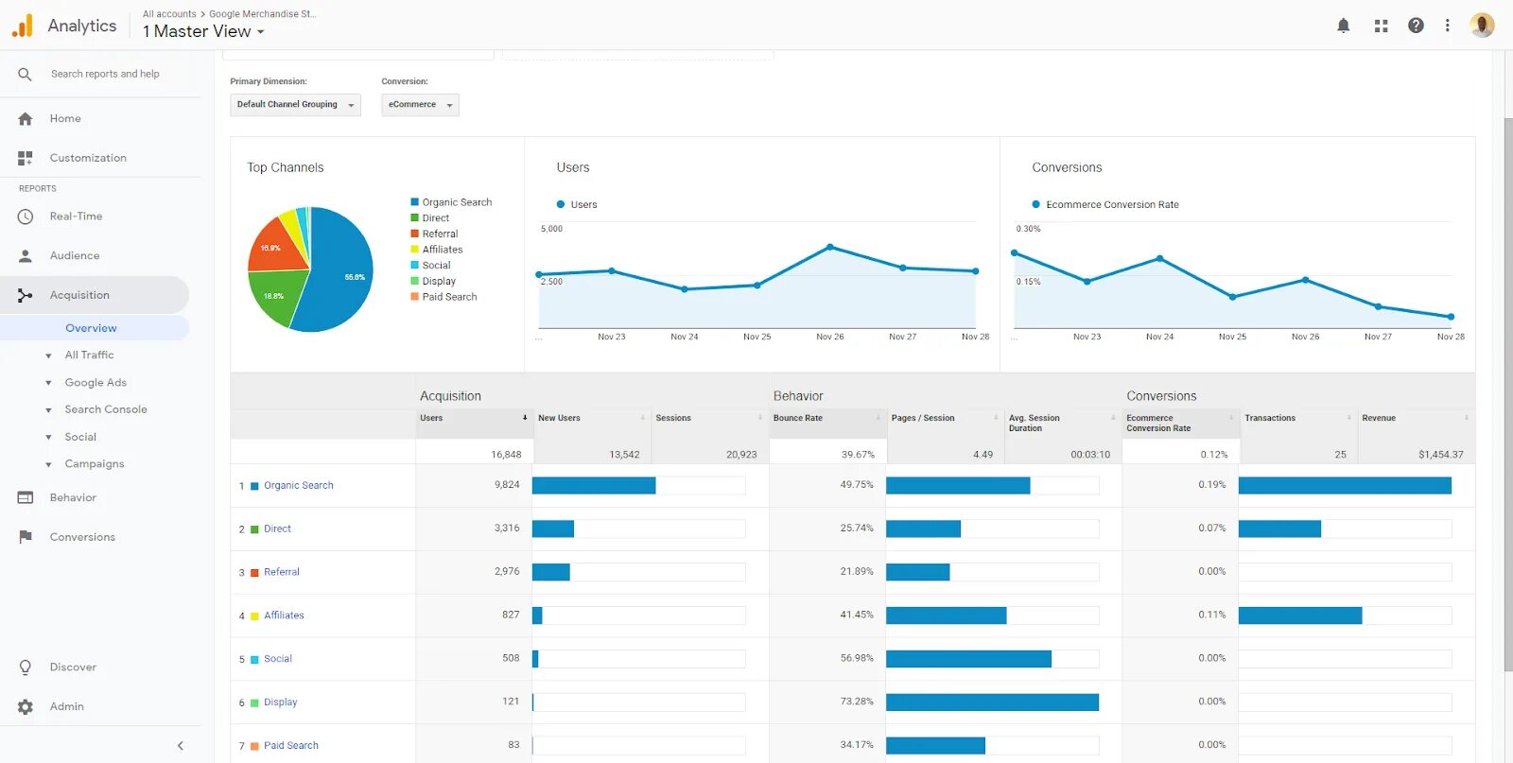Click the Audience person icon
The width and height of the screenshot is (1513, 763).
click(26, 256)
